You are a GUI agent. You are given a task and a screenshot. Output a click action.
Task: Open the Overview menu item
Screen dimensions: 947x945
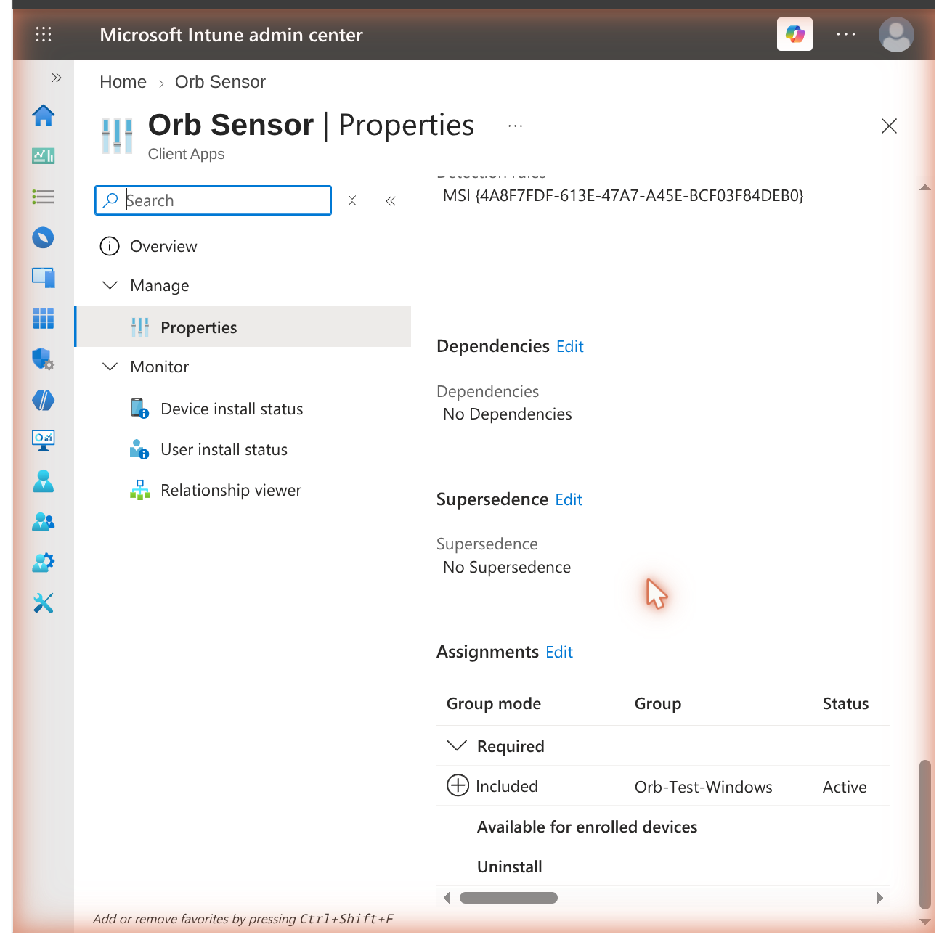pyautogui.click(x=163, y=247)
